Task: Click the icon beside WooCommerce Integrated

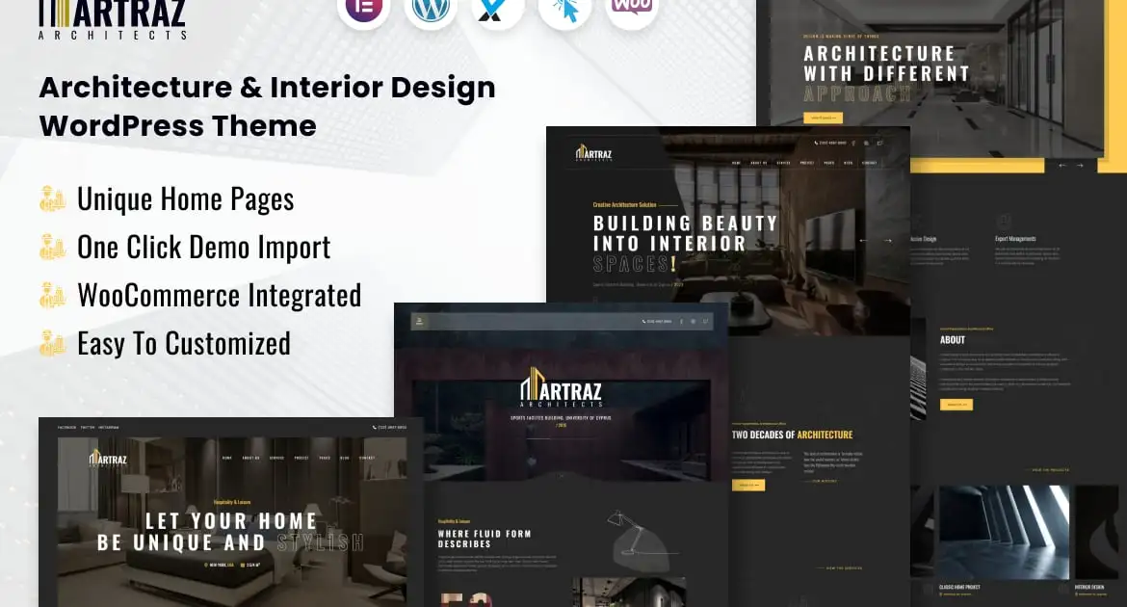Action: tap(52, 296)
